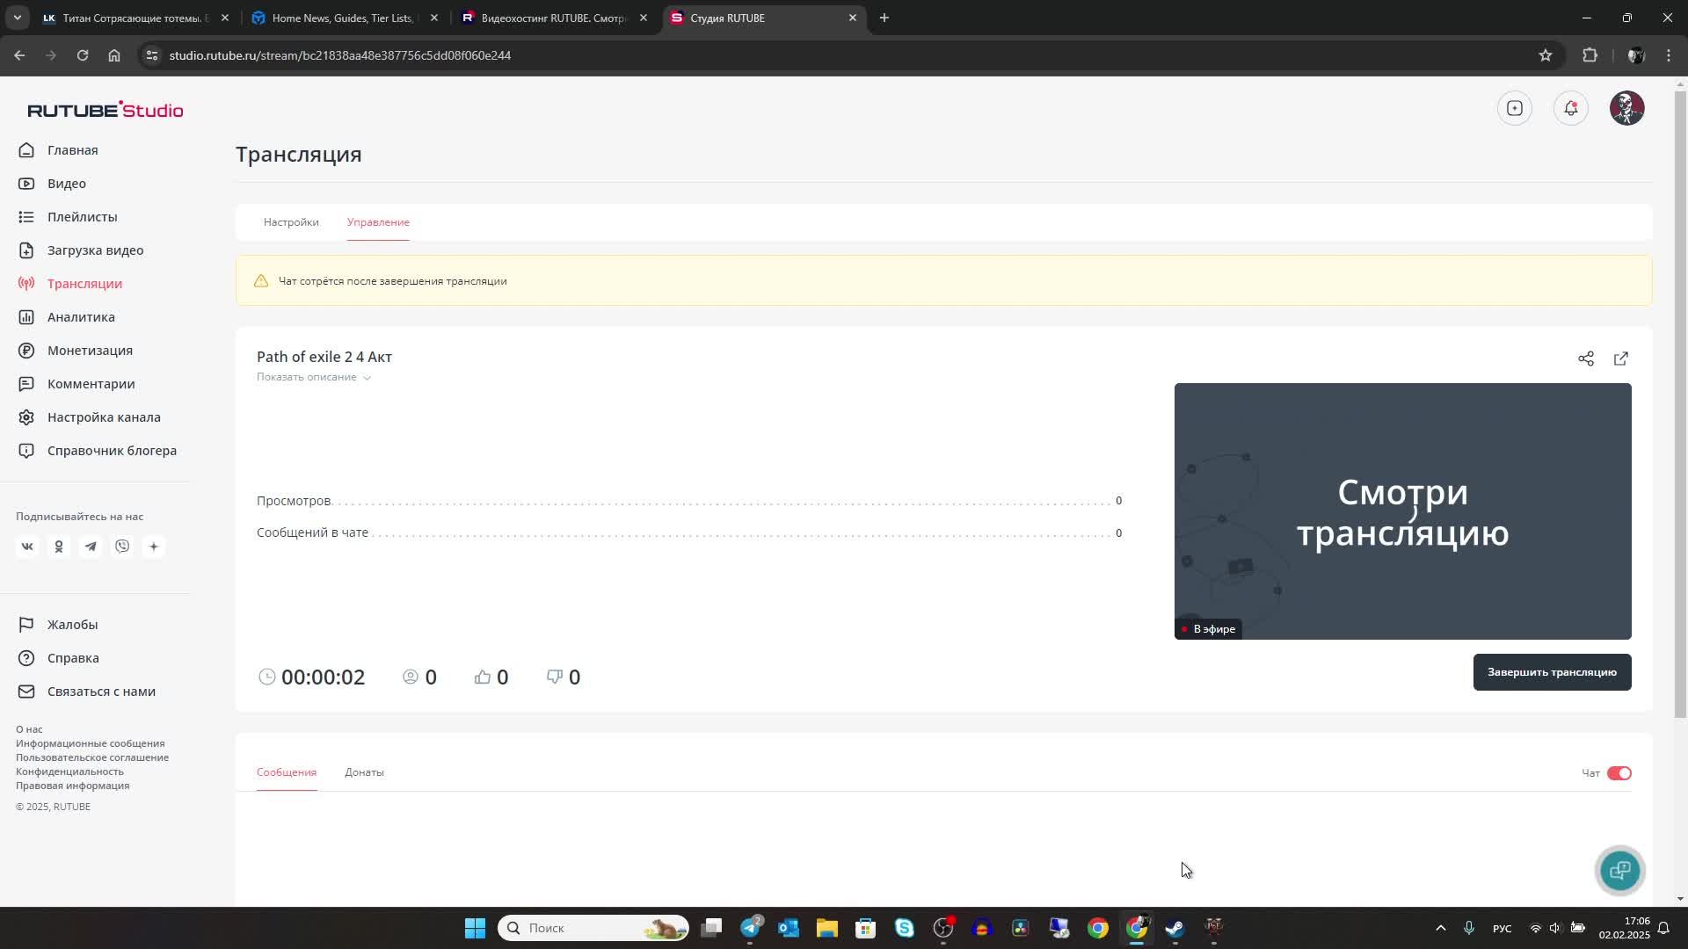Open the О нас footer link
The image size is (1688, 949).
[29, 729]
